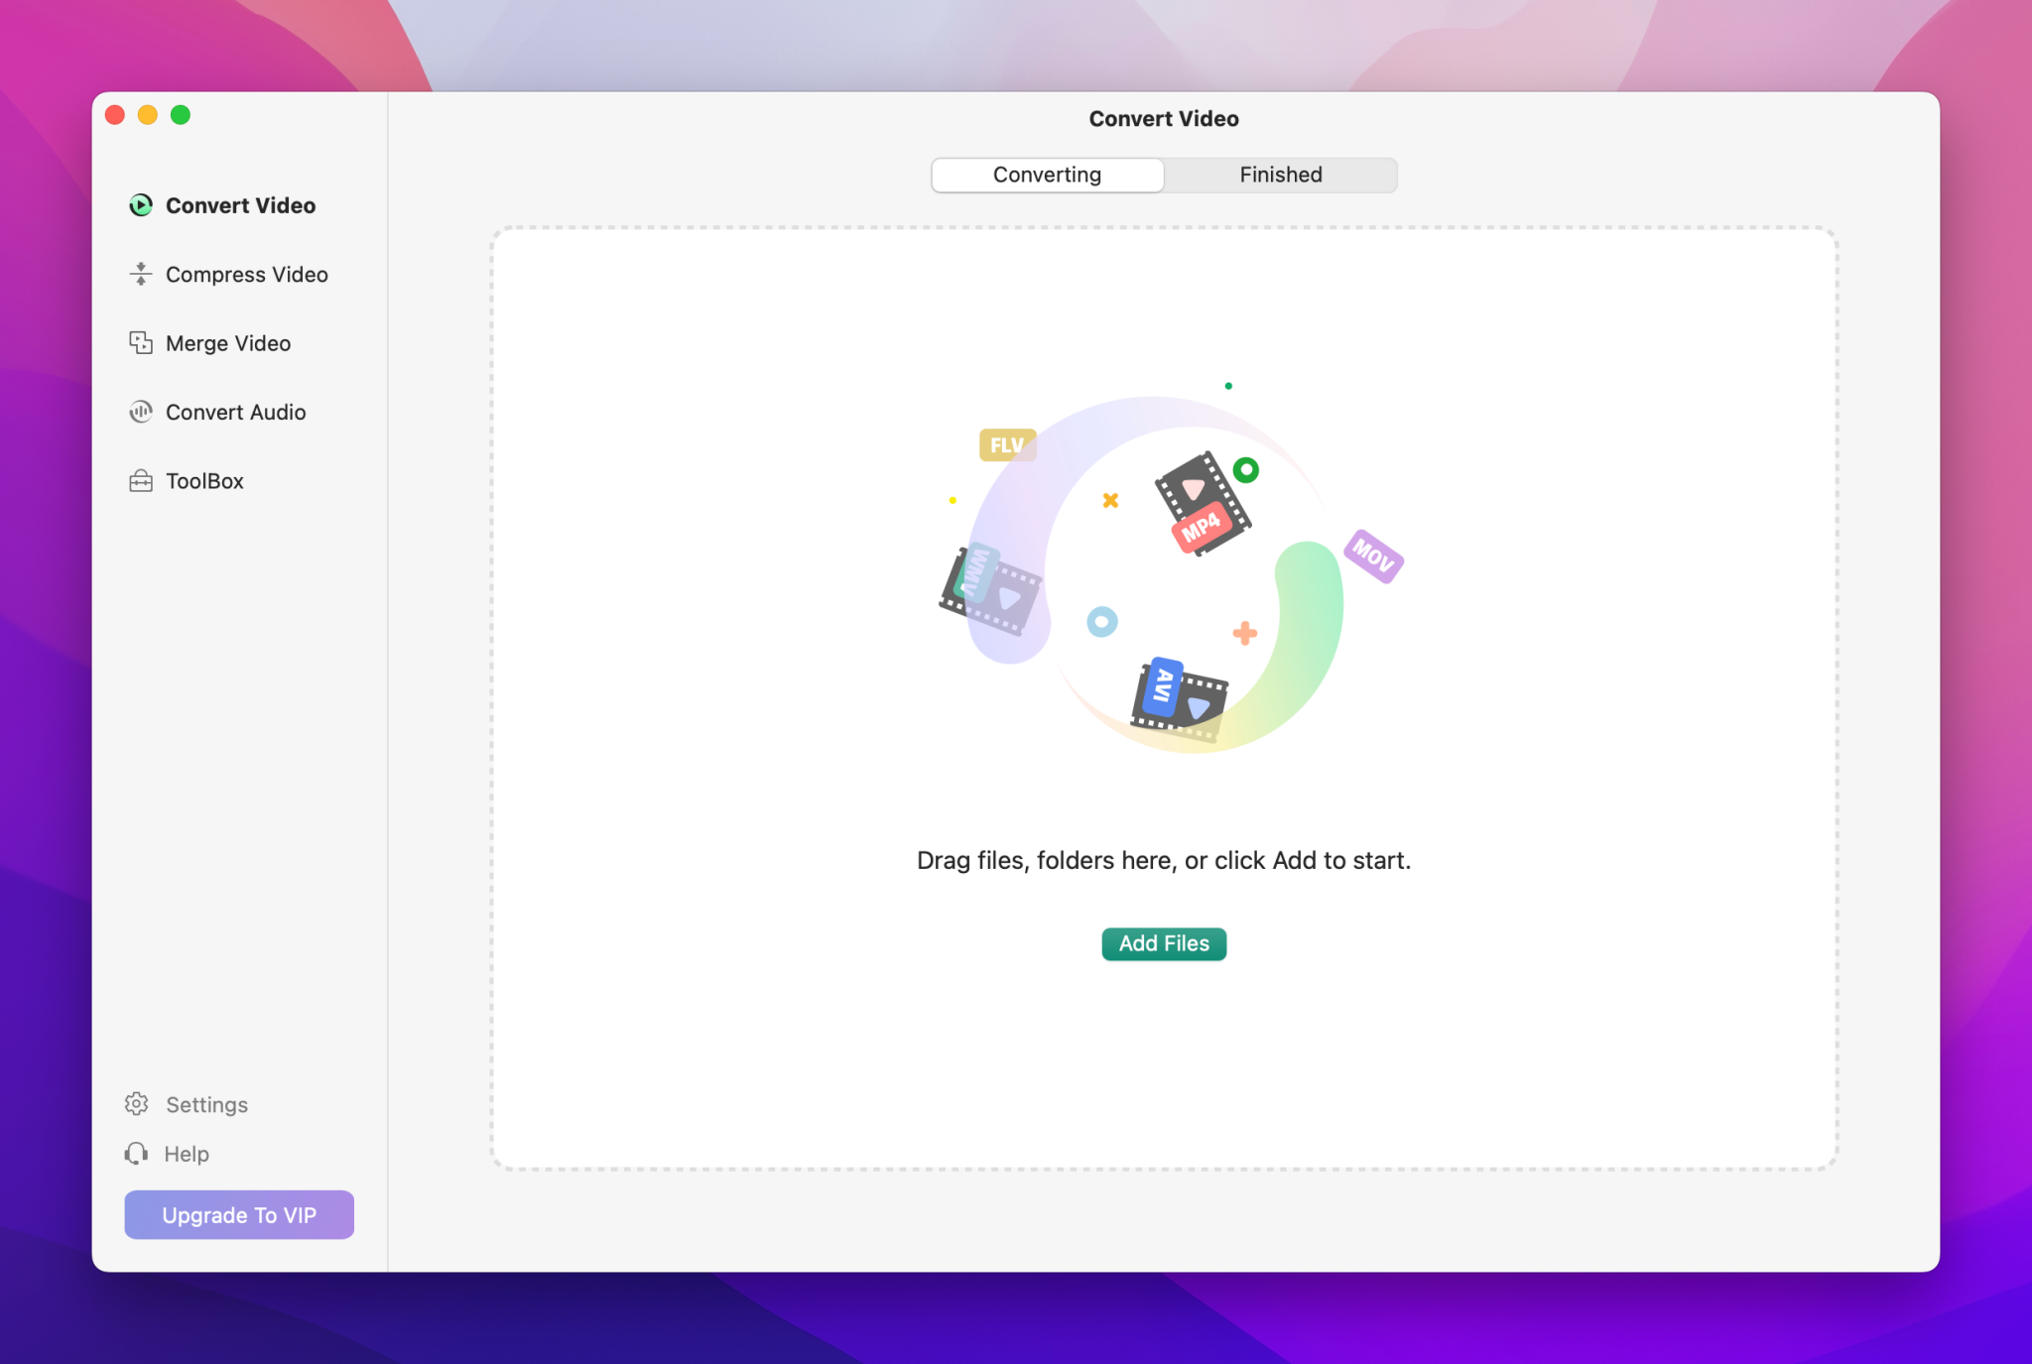Open the ToolBox briefcase icon
Image resolution: width=2032 pixels, height=1364 pixels.
pos(142,480)
